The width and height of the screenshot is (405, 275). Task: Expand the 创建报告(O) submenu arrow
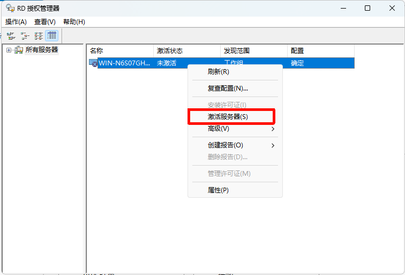tap(273, 145)
